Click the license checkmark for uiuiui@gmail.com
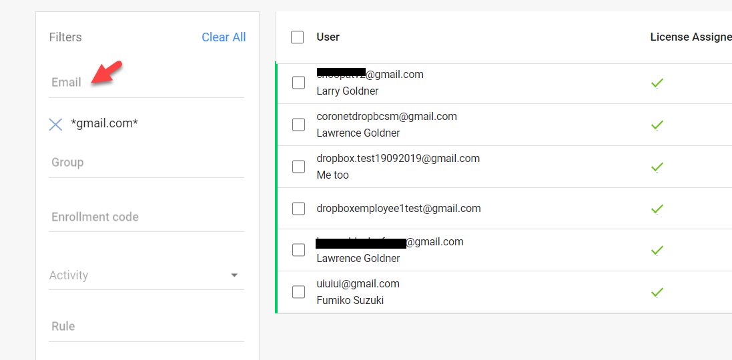This screenshot has height=360, width=732. point(657,293)
